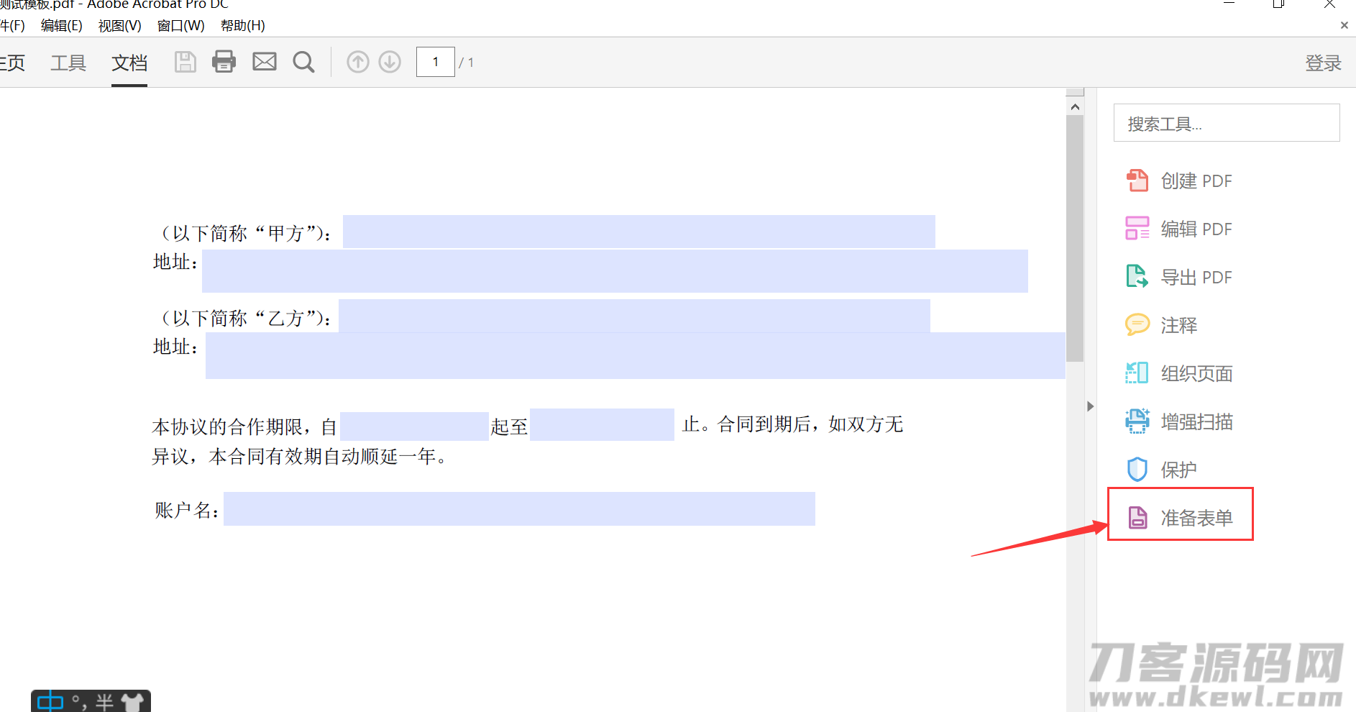Switch to the 文档 tab
Image resolution: width=1356 pixels, height=712 pixels.
pyautogui.click(x=129, y=63)
